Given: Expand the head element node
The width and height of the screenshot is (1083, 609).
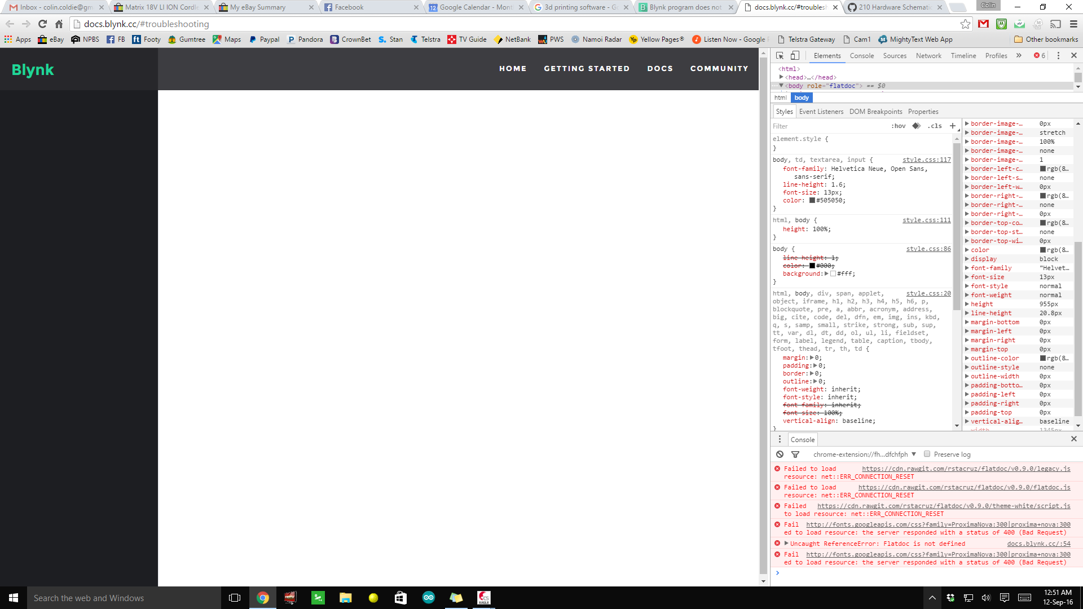Looking at the screenshot, I should pyautogui.click(x=781, y=77).
